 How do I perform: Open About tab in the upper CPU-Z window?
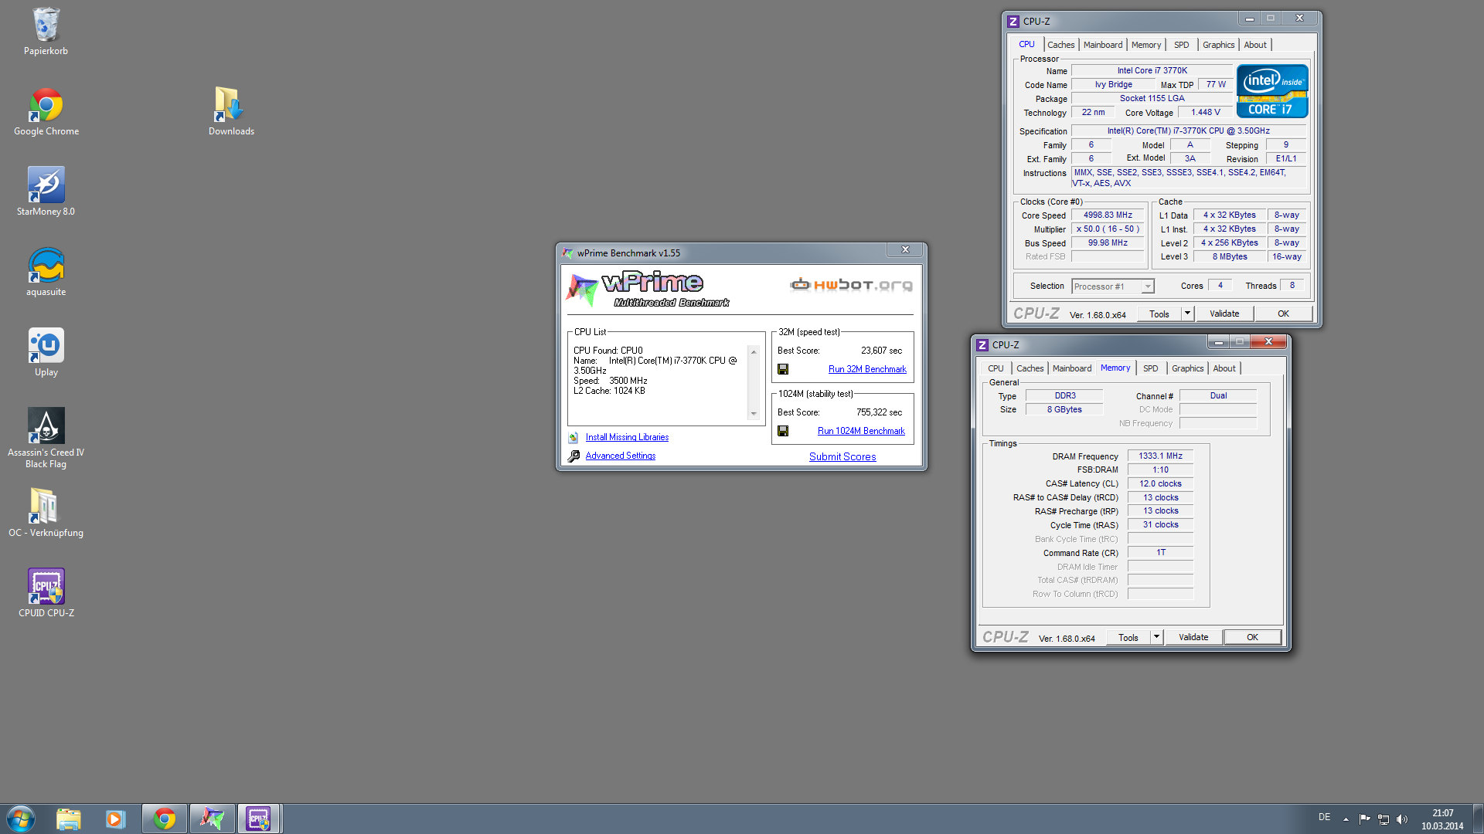(1254, 45)
